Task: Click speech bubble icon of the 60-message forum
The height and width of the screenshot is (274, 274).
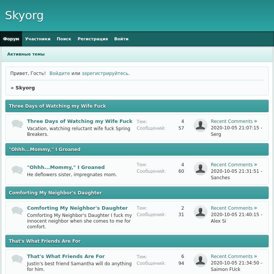Action: [17, 170]
